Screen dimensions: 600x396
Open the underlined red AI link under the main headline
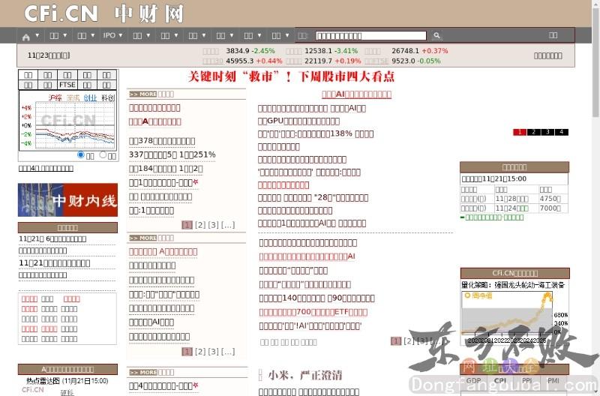pyautogui.click(x=357, y=94)
